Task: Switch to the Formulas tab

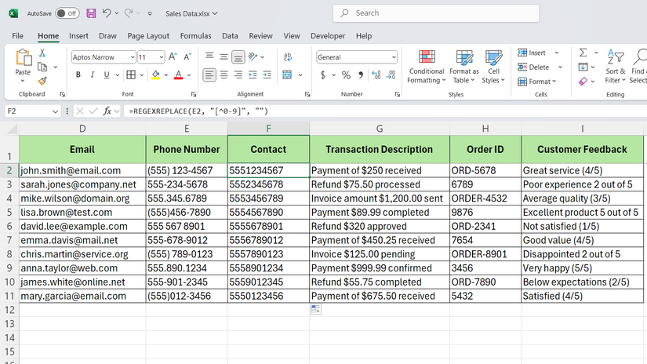Action: click(x=195, y=36)
